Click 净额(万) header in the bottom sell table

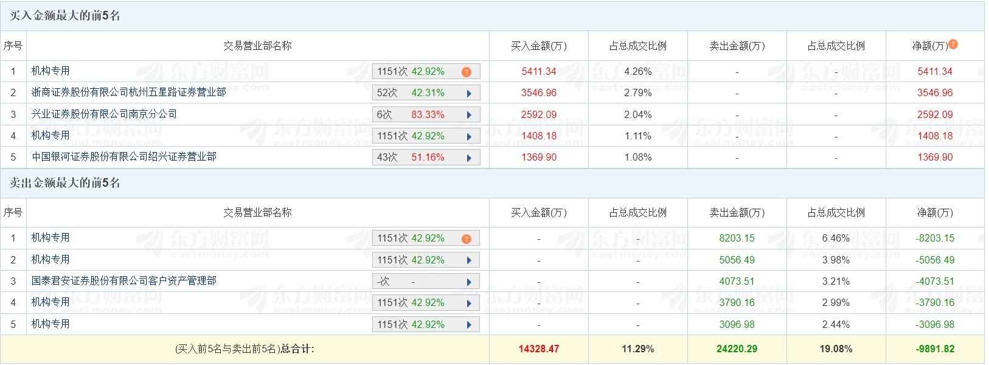[x=935, y=213]
